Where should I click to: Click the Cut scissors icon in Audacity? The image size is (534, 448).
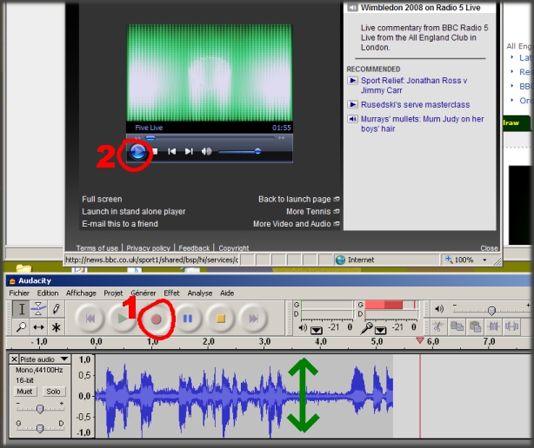pos(438,326)
